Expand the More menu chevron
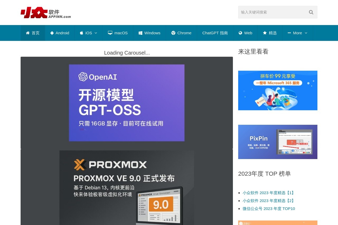This screenshot has width=338, height=225. point(306,33)
